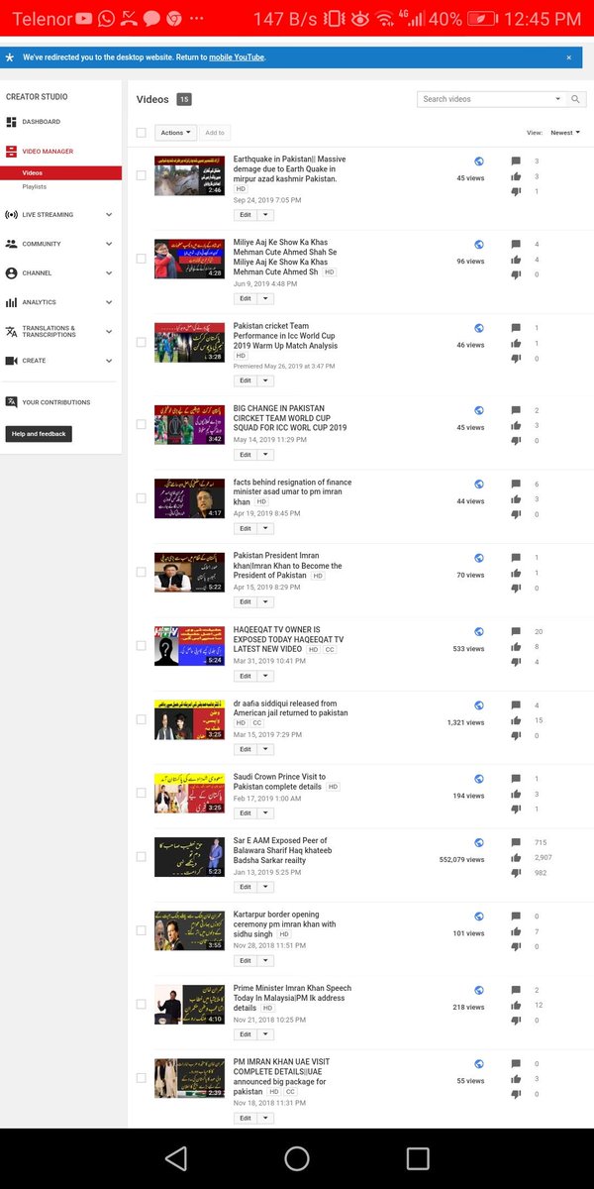
Task: Open the Dashboard sidebar icon
Action: [12, 122]
